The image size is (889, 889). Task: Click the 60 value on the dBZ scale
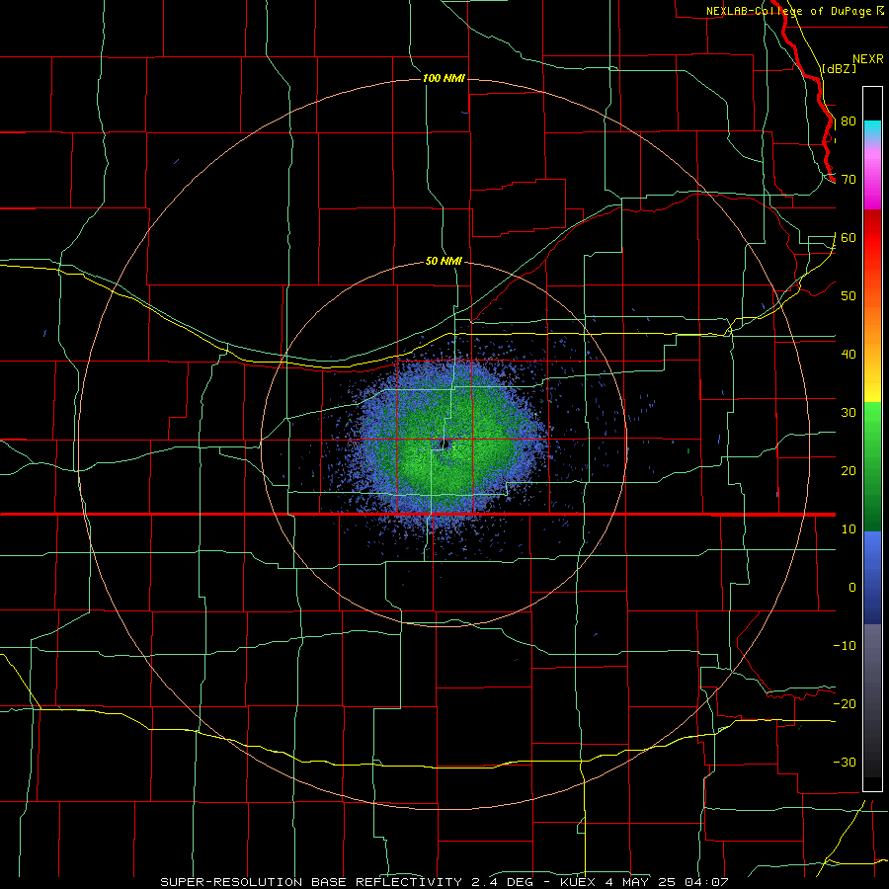[x=849, y=238]
